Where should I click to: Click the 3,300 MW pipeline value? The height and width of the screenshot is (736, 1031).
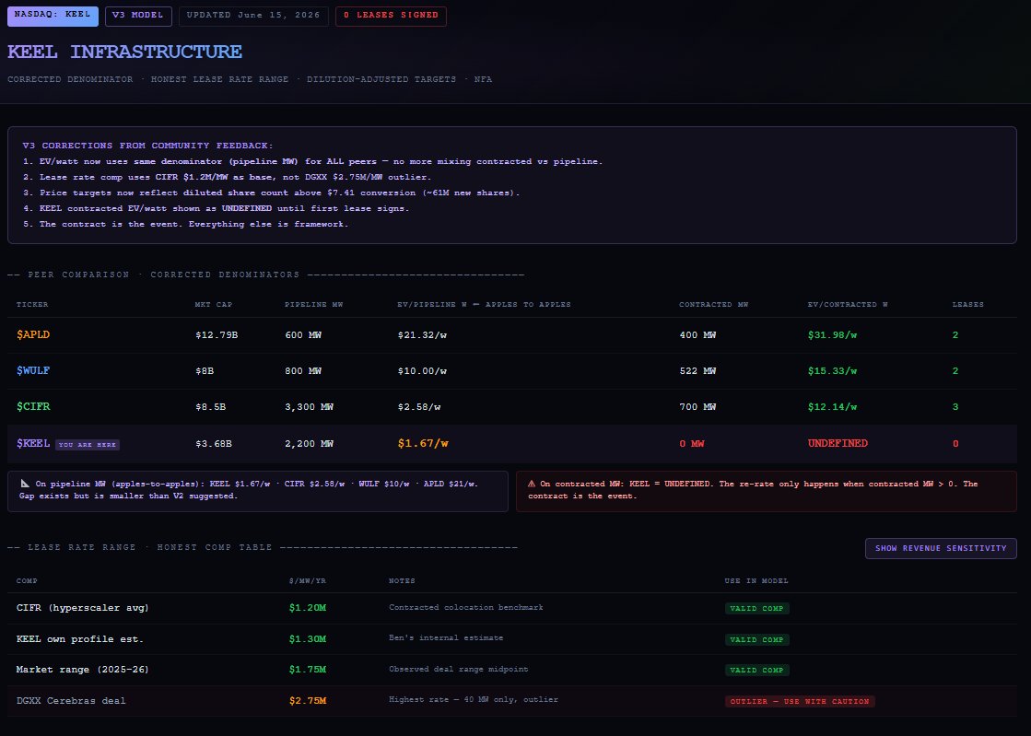309,407
